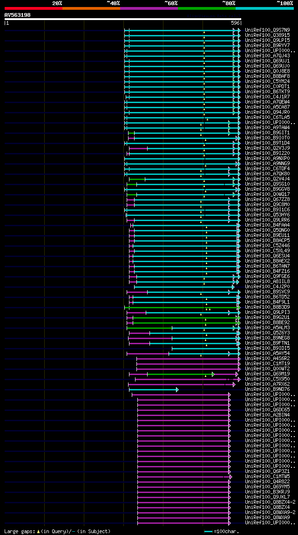Click the green ~80% legend segment
298x535 pixels.
point(207,8)
